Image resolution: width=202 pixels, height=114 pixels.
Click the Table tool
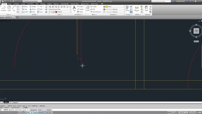coord(80,12)
